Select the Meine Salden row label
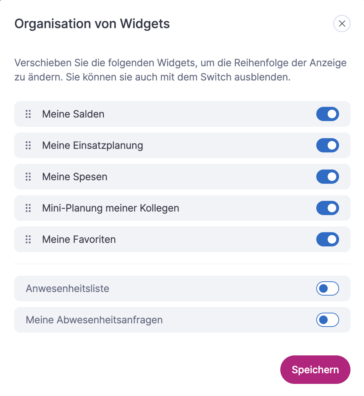Screen dimensions: 364x396 point(73,114)
